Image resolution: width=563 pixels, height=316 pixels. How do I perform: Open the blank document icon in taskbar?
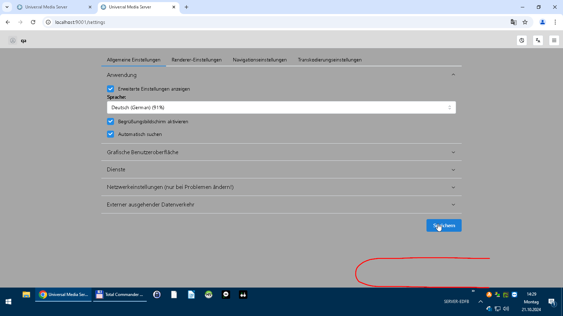coord(174,295)
